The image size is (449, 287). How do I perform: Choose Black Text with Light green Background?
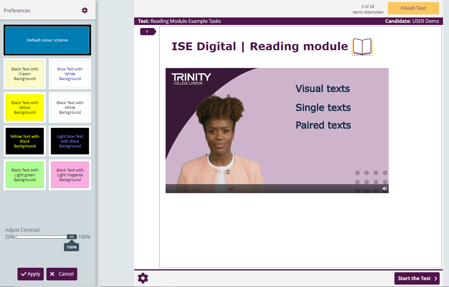point(25,175)
